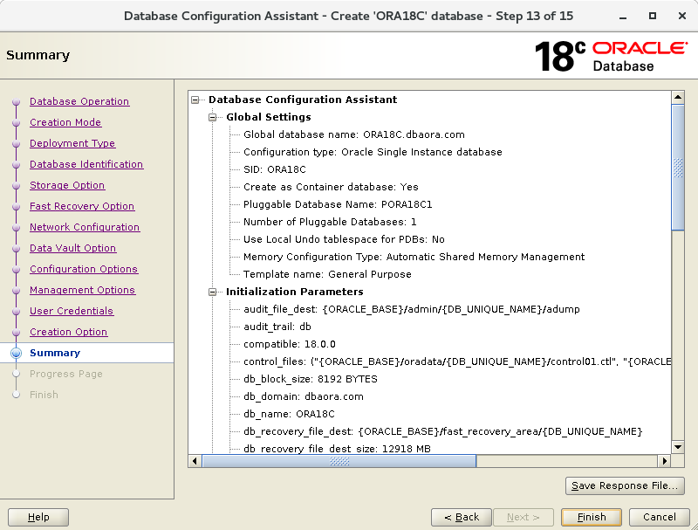
Task: Select the current Summary step
Action: tap(55, 353)
